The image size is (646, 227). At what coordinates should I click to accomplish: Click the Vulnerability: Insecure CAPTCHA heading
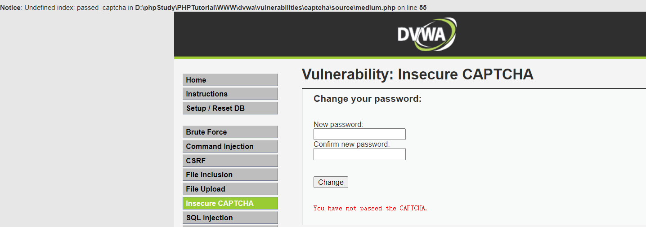(x=417, y=74)
